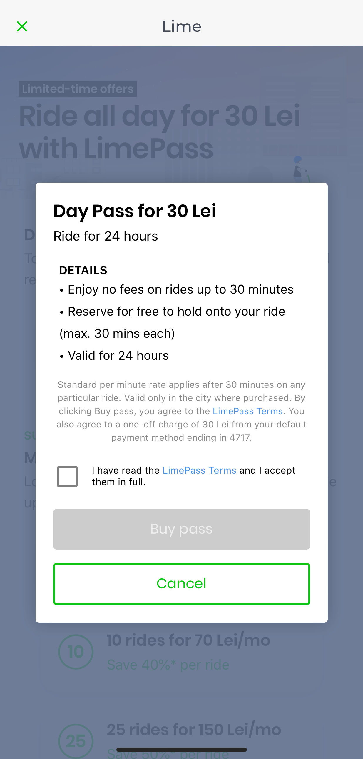Tap the Limited-time offers badge

(78, 89)
